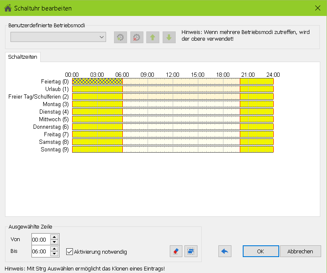Click the Freier Tag/Schulferien (2) label
Image resolution: width=327 pixels, height=273 pixels.
pos(39,96)
